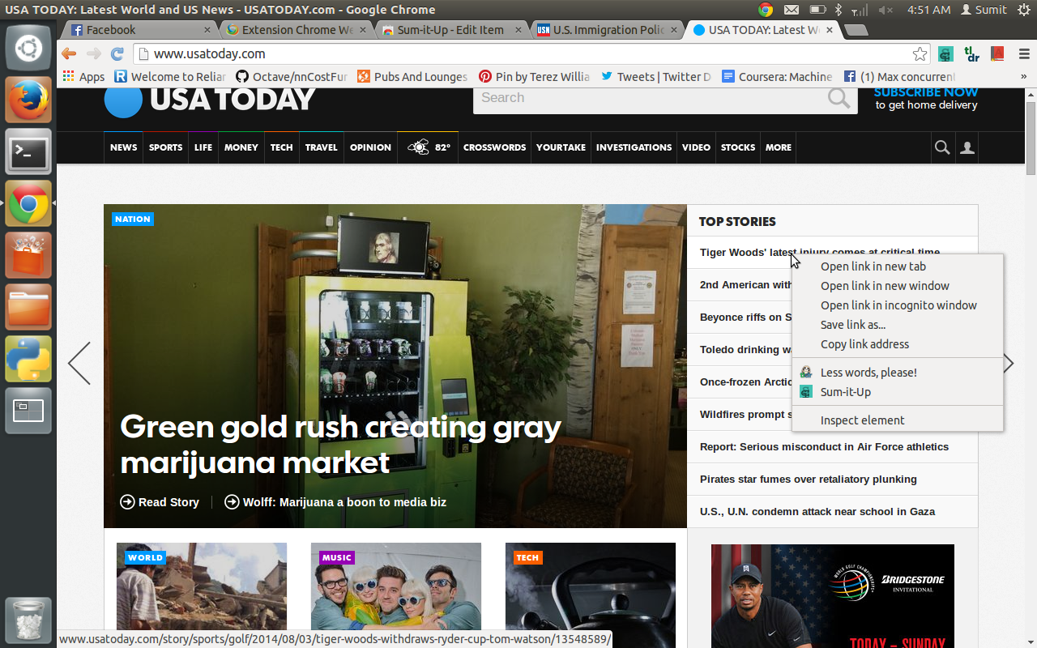Open Report: Serious misconduct in Air Force athletics
The image size is (1037, 648).
point(824,447)
